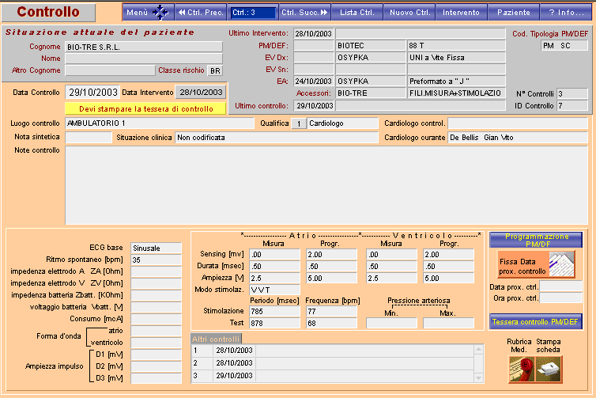Click the Luogo controllo field showing AMBULATORIO 1
The height and width of the screenshot is (398, 596).
coord(160,123)
